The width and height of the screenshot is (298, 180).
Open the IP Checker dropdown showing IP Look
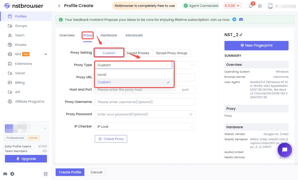pyautogui.click(x=145, y=127)
